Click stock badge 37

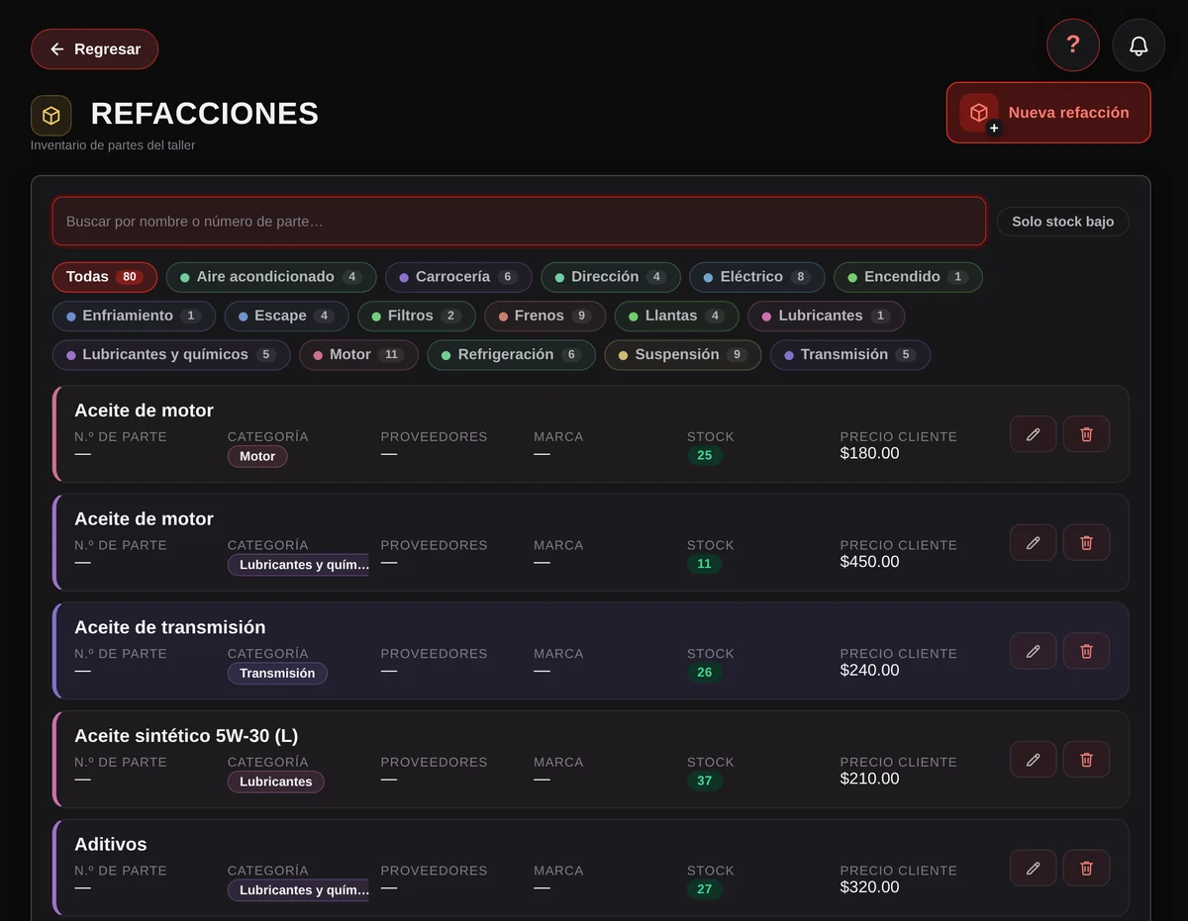(x=705, y=782)
